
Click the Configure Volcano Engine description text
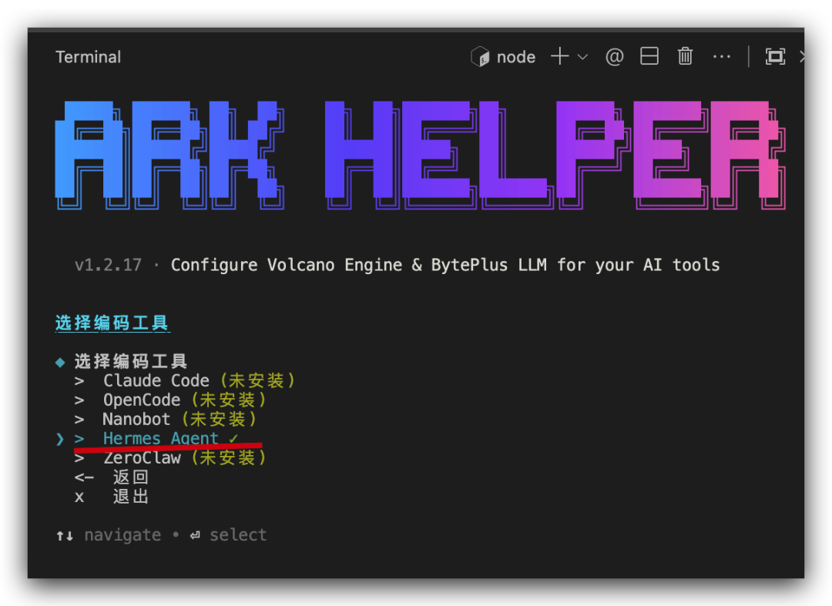(x=445, y=265)
